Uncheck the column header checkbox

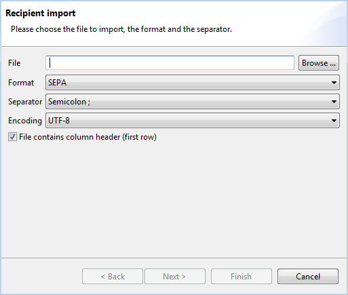(12, 137)
